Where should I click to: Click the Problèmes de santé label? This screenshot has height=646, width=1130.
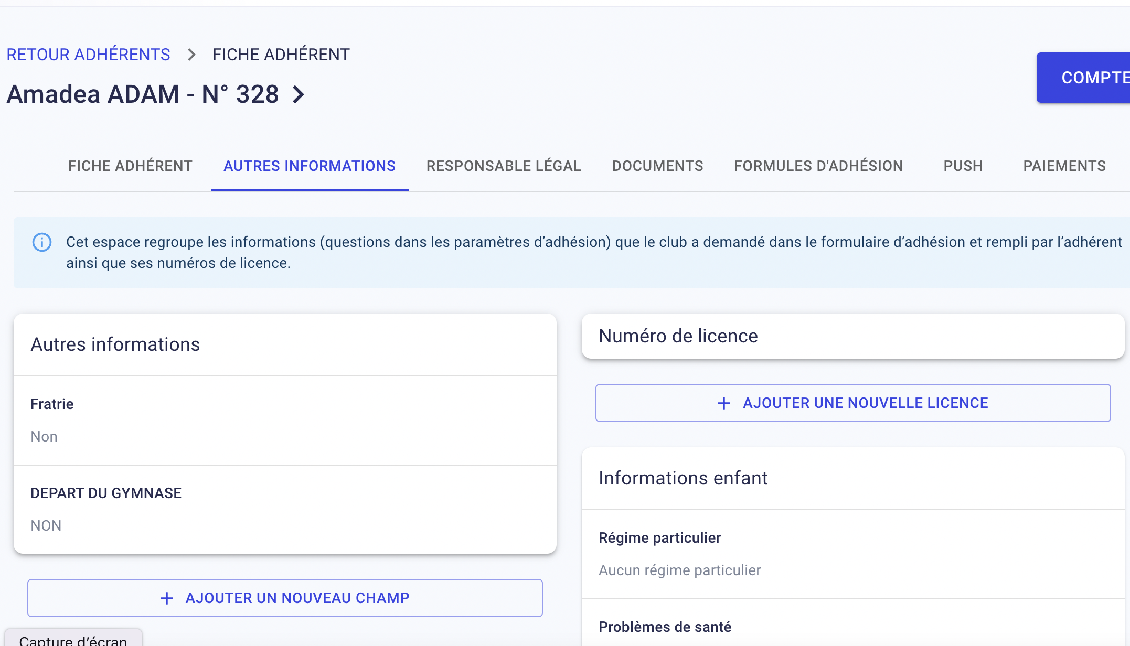665,627
